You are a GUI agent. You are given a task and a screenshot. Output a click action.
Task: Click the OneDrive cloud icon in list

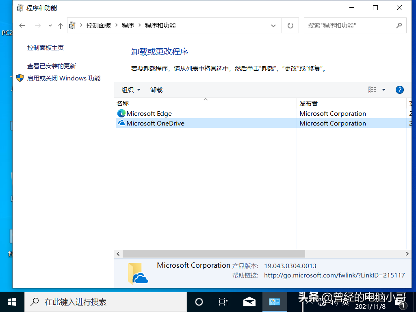tap(121, 123)
